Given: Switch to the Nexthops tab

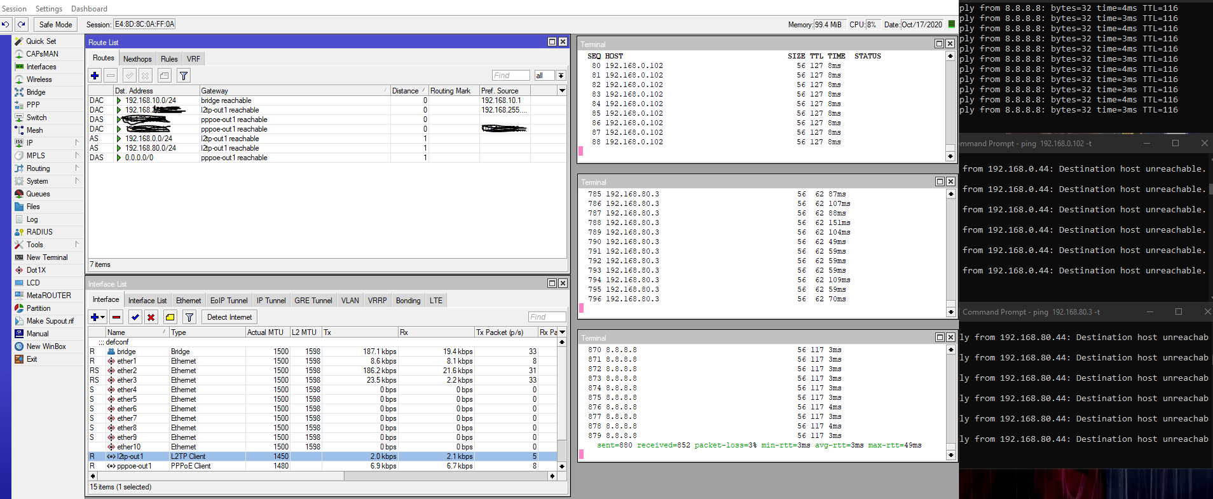Looking at the screenshot, I should (x=137, y=59).
